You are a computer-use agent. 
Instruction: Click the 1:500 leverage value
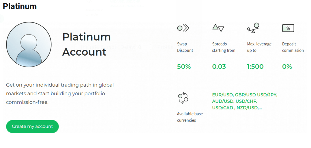tap(255, 67)
